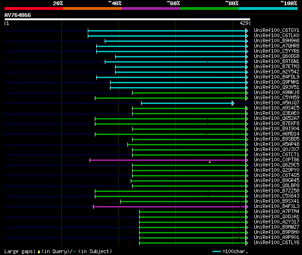Click the UniRef100_A2Y317 label
302x255 pixels.
277,222
